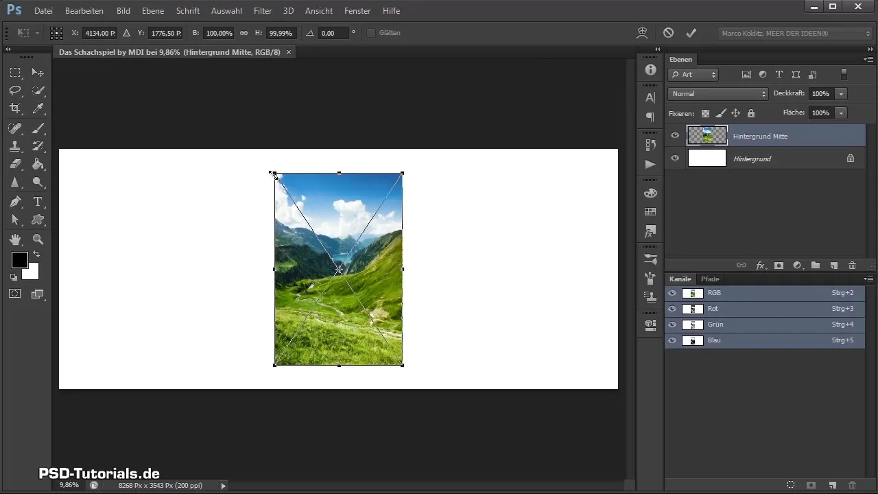This screenshot has width=878, height=494.
Task: Toggle visibility of the Blau channel
Action: (x=672, y=340)
